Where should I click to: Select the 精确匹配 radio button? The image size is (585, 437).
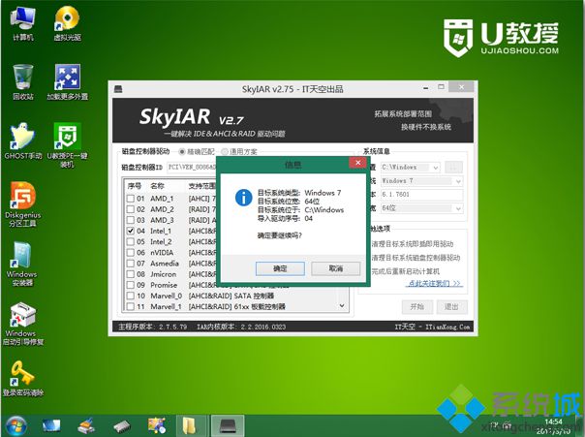point(182,152)
